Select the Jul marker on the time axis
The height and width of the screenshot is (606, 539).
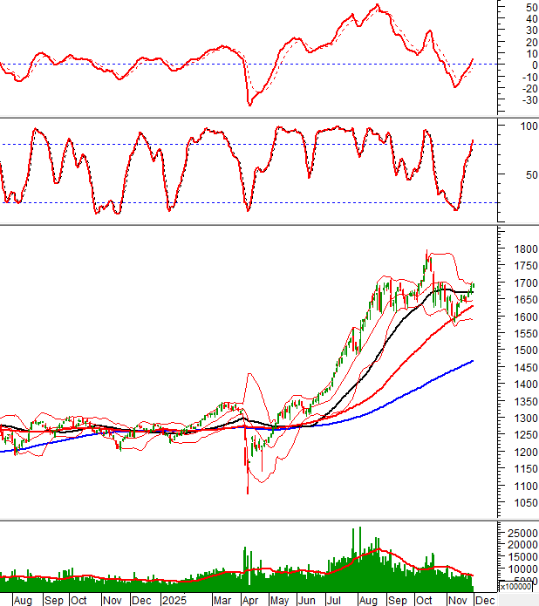tap(336, 601)
